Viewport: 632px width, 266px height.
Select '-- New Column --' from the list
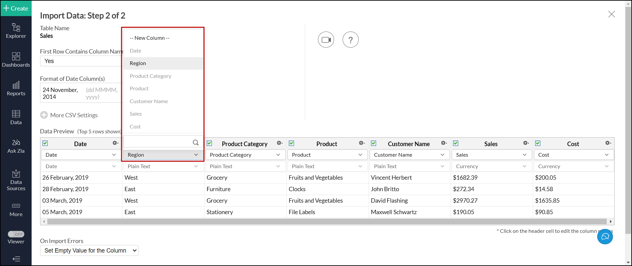click(x=149, y=38)
